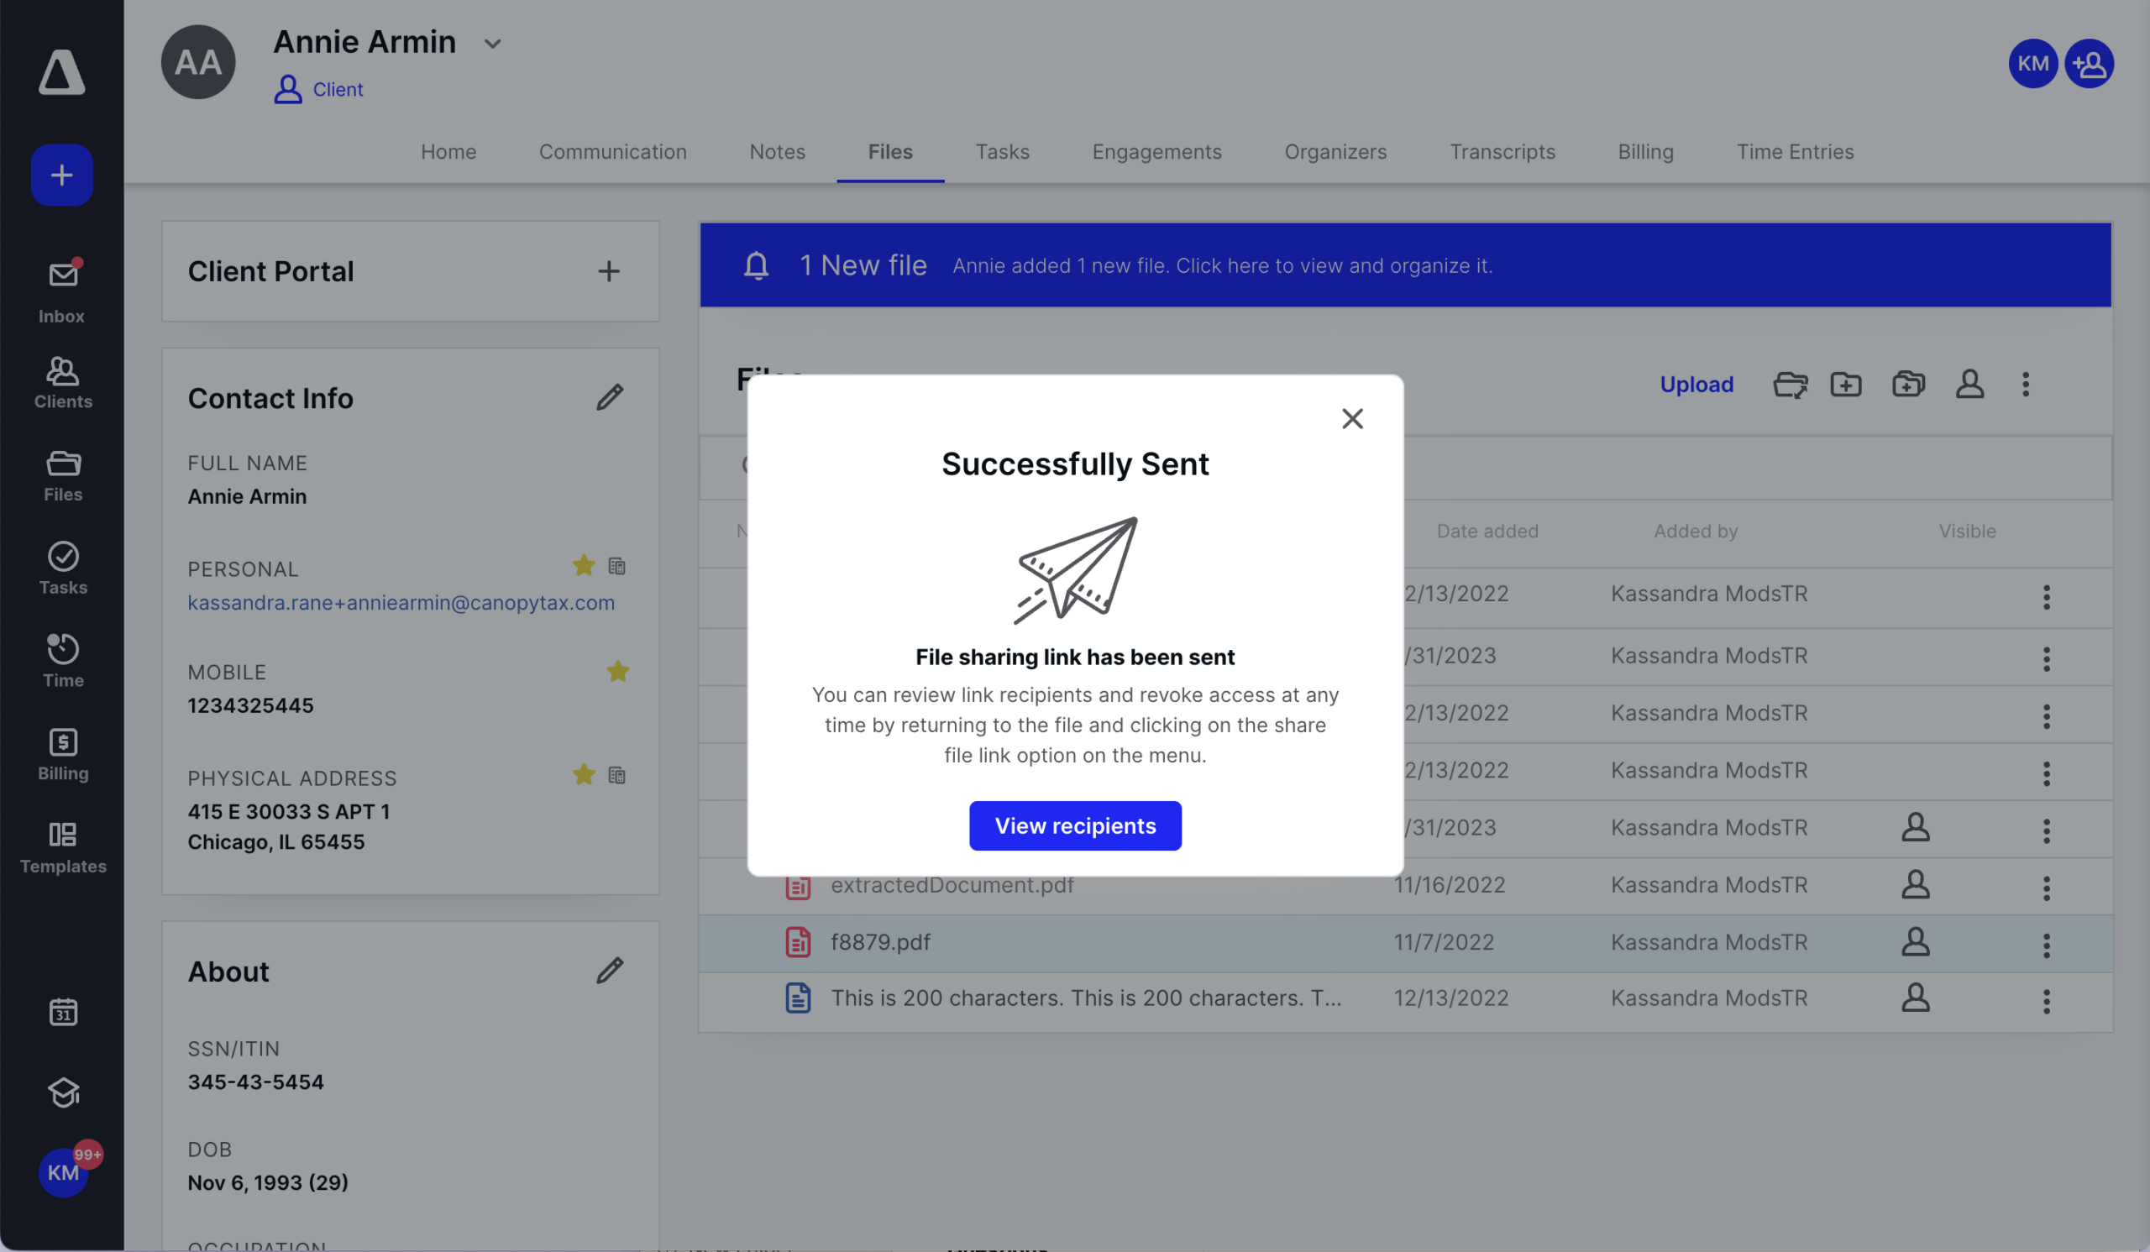Create a new folder using the folder-plus icon

(1845, 385)
